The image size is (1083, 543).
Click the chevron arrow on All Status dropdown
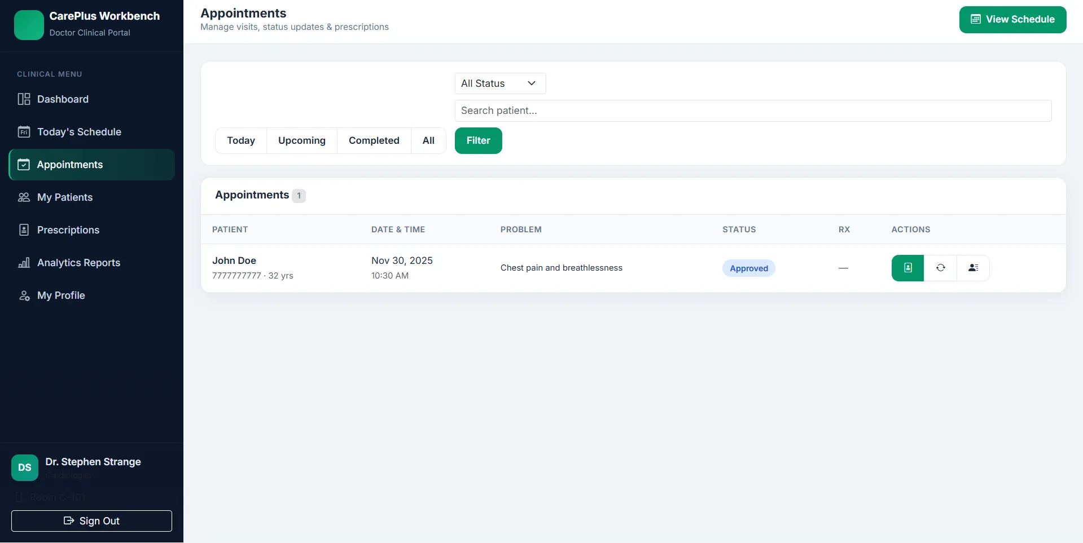tap(531, 83)
